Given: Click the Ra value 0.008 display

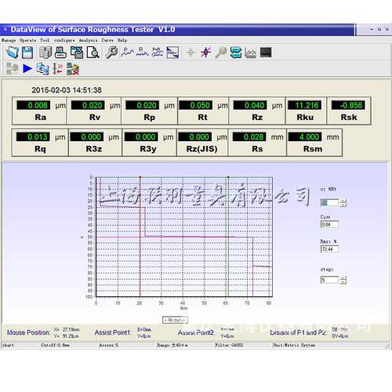Looking at the screenshot, I should (33, 105).
